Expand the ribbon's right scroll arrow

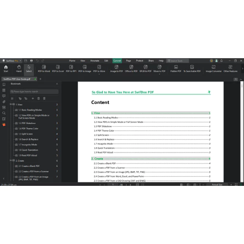click(243, 69)
